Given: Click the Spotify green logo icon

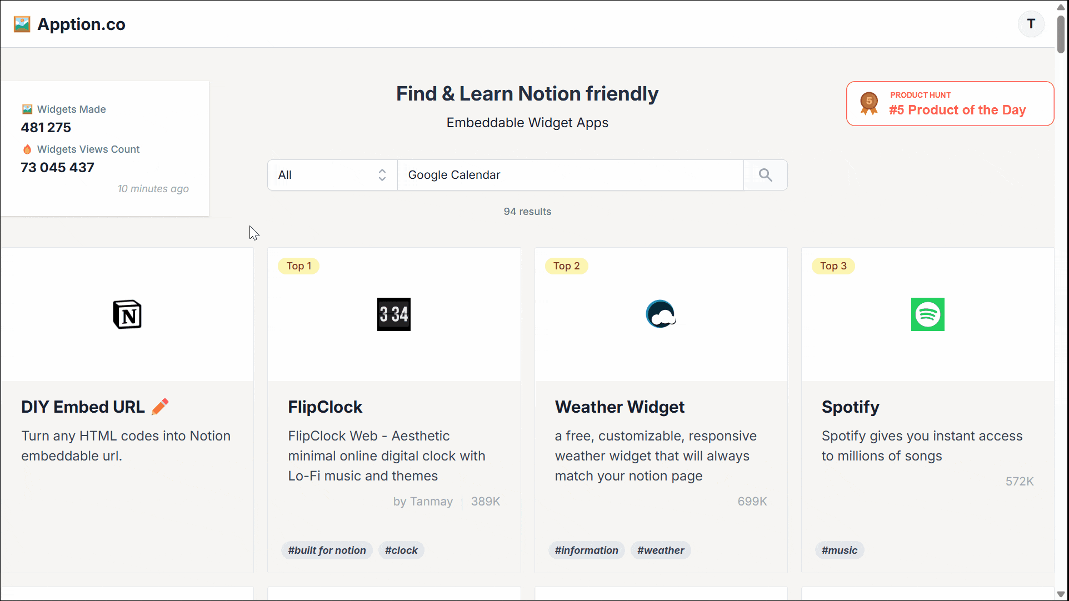Looking at the screenshot, I should [x=927, y=314].
